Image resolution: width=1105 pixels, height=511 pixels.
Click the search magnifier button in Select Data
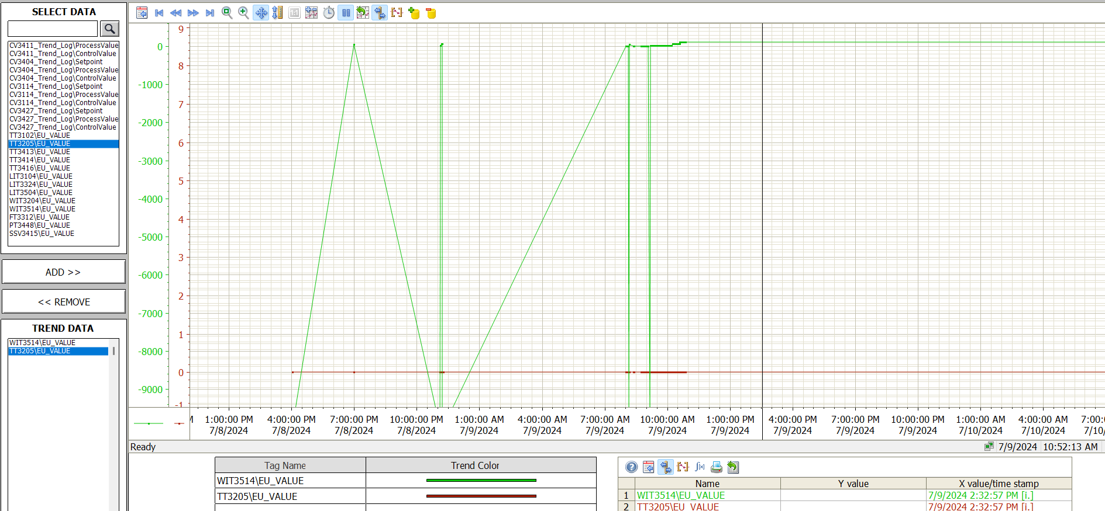[x=109, y=29]
